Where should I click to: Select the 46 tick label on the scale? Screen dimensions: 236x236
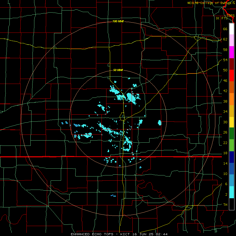coord(225,81)
